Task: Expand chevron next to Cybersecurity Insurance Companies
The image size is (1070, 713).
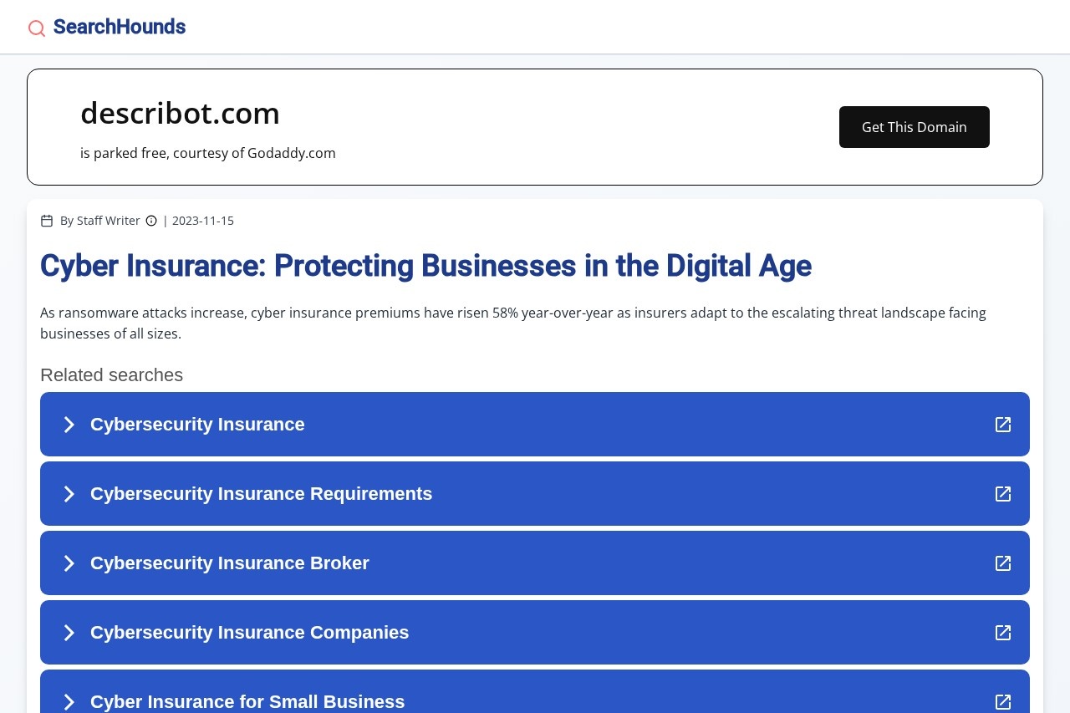Action: pyautogui.click(x=69, y=633)
